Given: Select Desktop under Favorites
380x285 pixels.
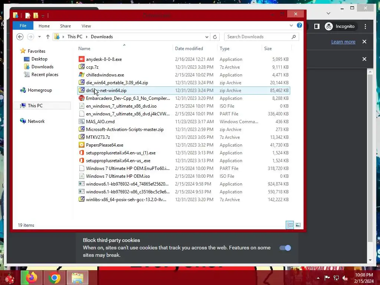Looking at the screenshot, I should pyautogui.click(x=39, y=59).
